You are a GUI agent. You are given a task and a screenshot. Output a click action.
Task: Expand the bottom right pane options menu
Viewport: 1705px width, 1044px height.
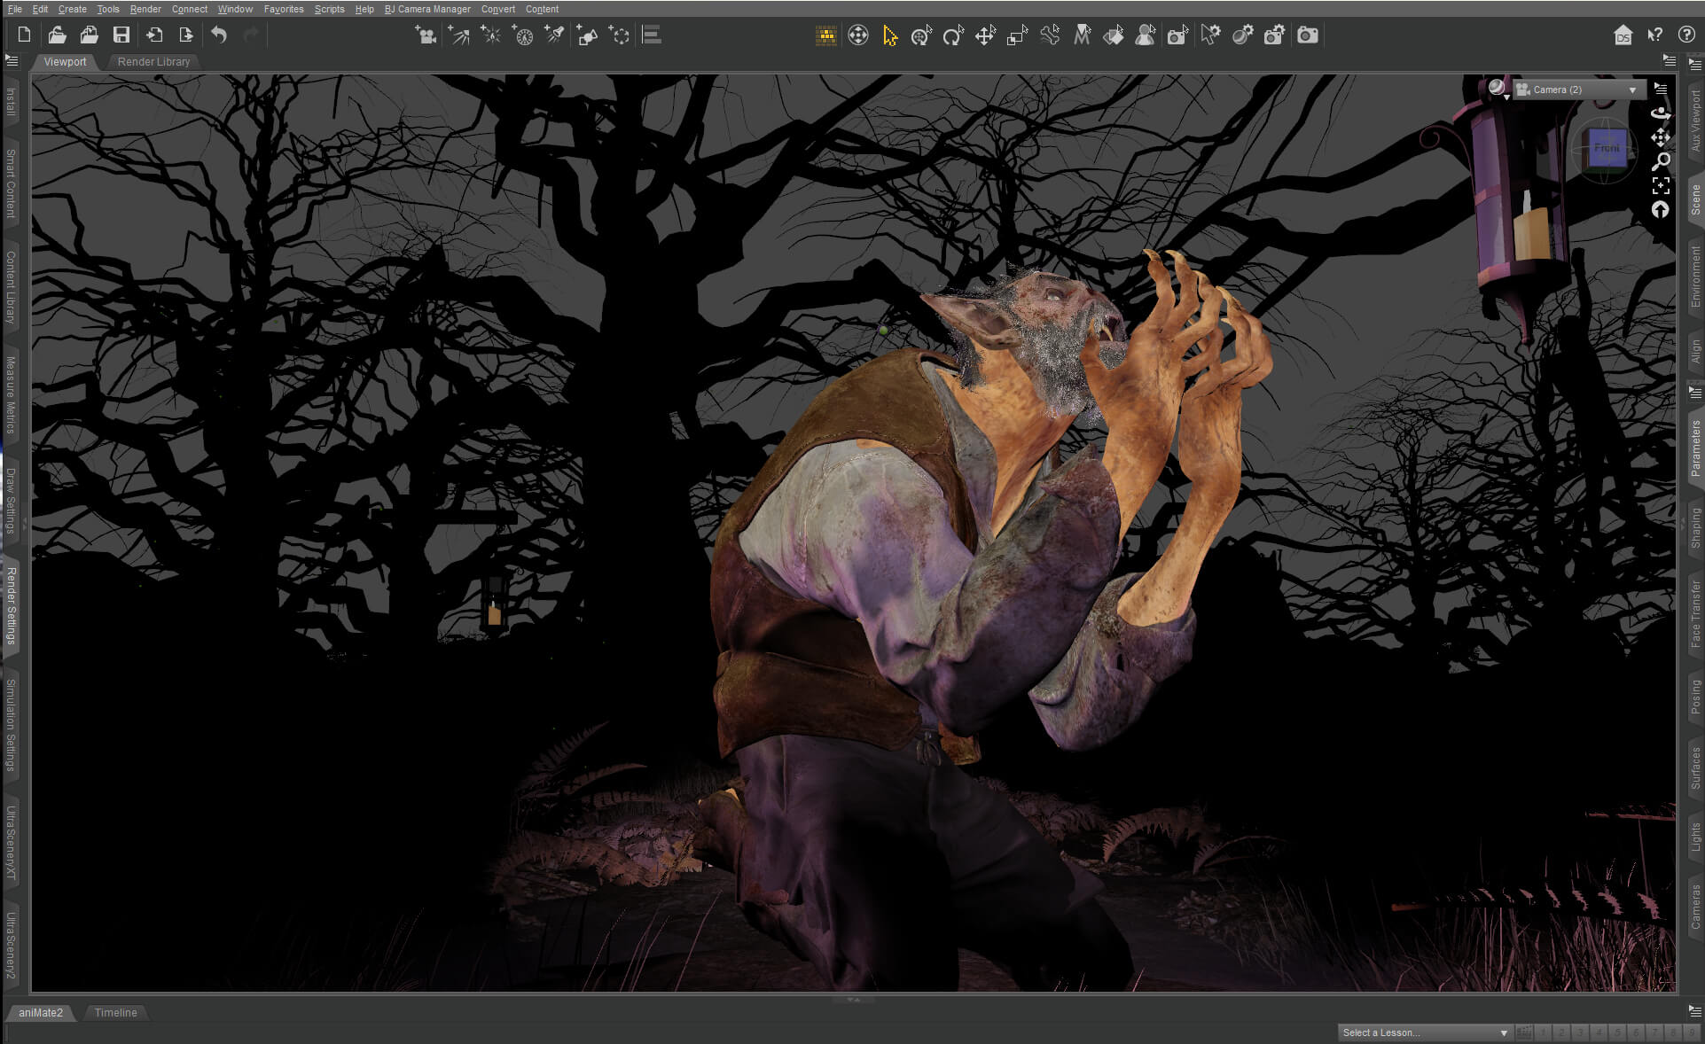[1695, 1011]
